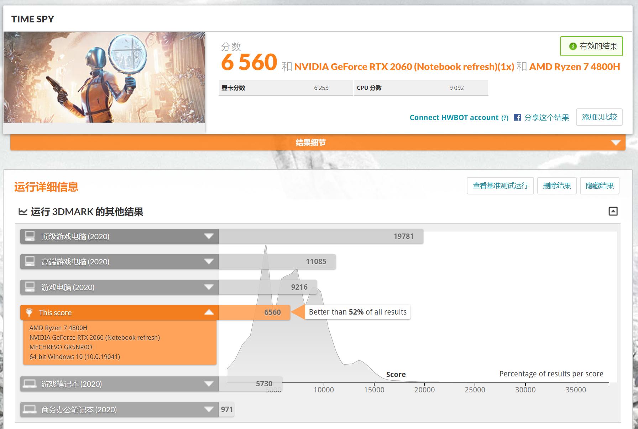Viewport: 638px width, 429px height.
Task: Click the chart icon beside 运行 3DMARK 的其他结果
Action: point(23,212)
